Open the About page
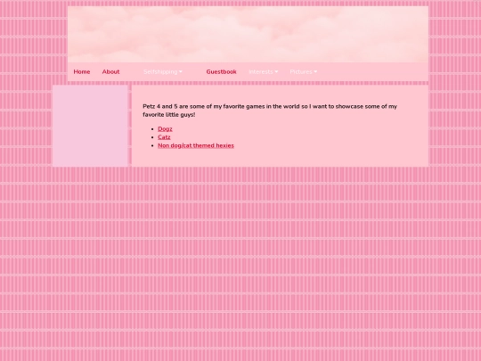This screenshot has width=481, height=361. (x=110, y=72)
